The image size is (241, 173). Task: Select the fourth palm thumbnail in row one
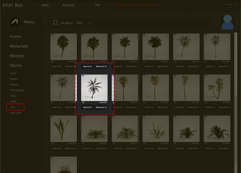(x=155, y=47)
